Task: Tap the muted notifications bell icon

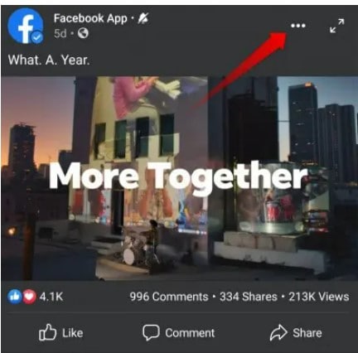Action: pos(143,18)
